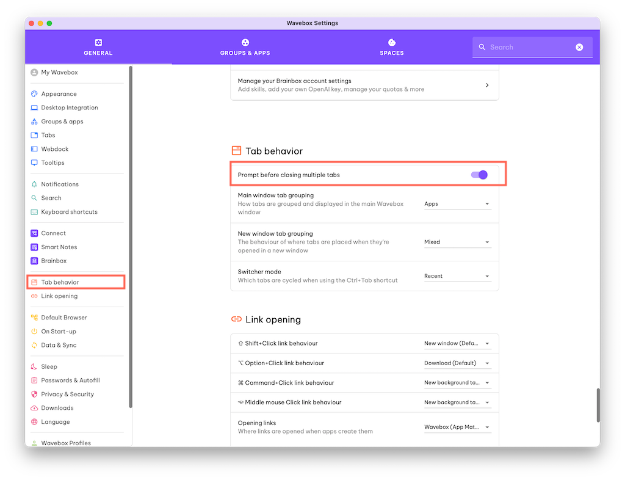Image resolution: width=625 pixels, height=480 pixels.
Task: Click the magnifier icon in search box
Action: click(482, 47)
